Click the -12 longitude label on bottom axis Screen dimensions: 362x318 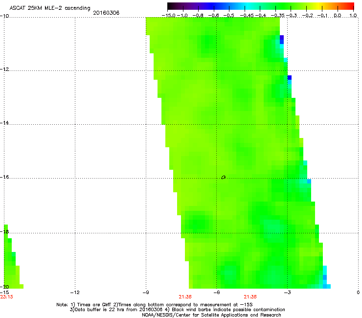(x=75, y=293)
